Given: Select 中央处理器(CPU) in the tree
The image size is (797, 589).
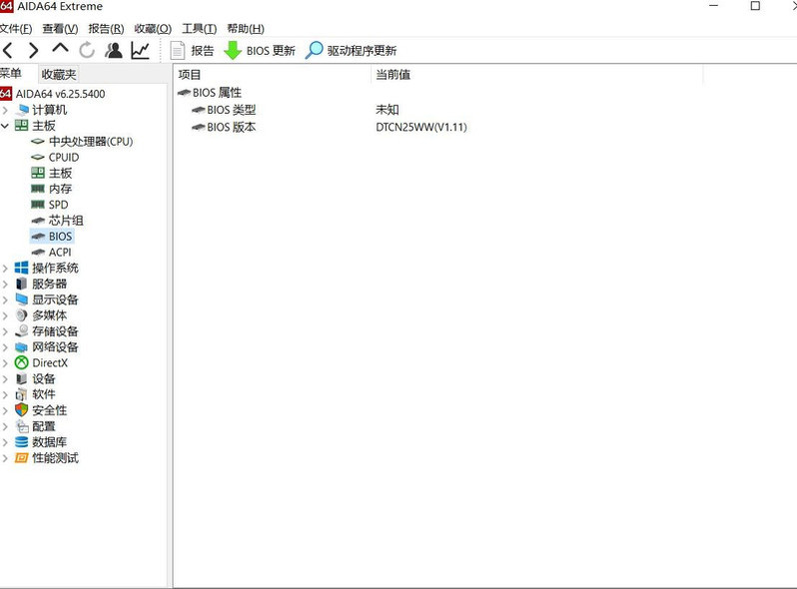Looking at the screenshot, I should pos(90,142).
